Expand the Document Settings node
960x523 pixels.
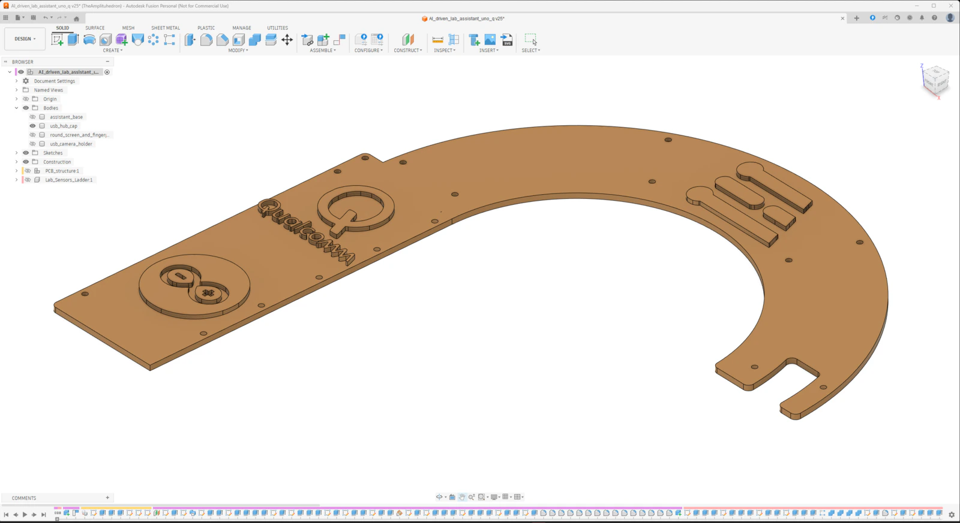[17, 81]
